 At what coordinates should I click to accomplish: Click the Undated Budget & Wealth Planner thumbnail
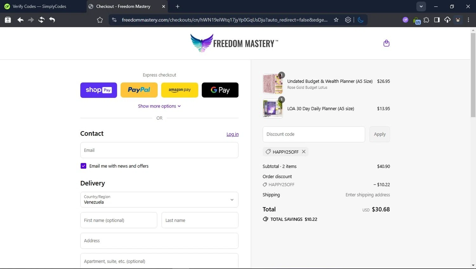273,84
